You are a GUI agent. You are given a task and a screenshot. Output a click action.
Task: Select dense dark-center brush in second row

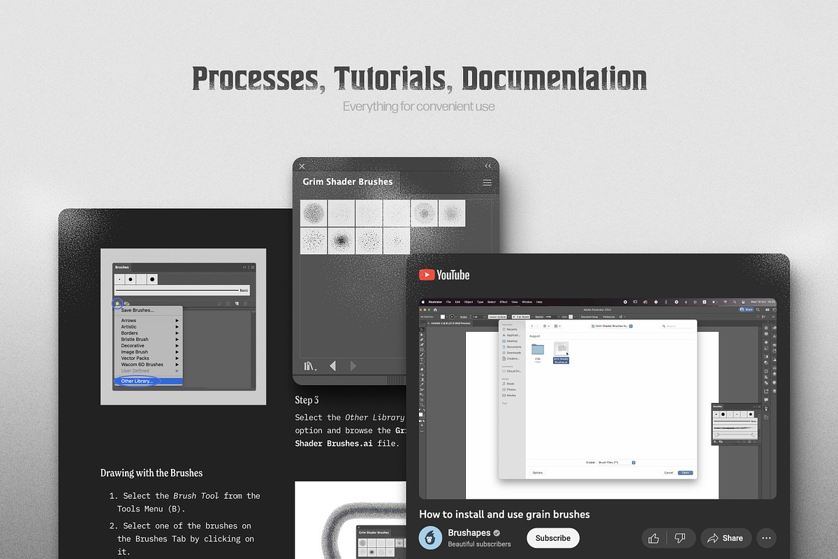tap(341, 241)
